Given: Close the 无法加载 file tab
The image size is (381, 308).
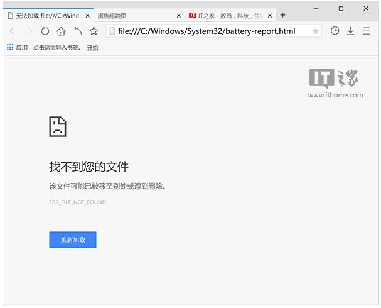Looking at the screenshot, I should 87,15.
